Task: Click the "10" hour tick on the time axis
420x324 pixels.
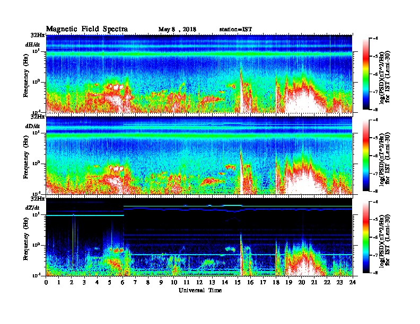Action: pos(174,283)
